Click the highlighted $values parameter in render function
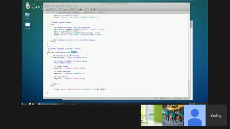 pos(73,52)
